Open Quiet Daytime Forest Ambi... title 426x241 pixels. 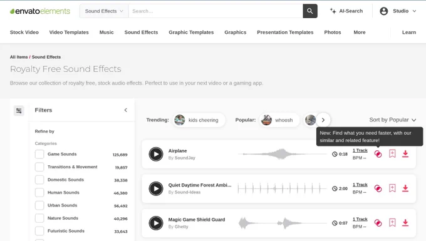pyautogui.click(x=200, y=185)
